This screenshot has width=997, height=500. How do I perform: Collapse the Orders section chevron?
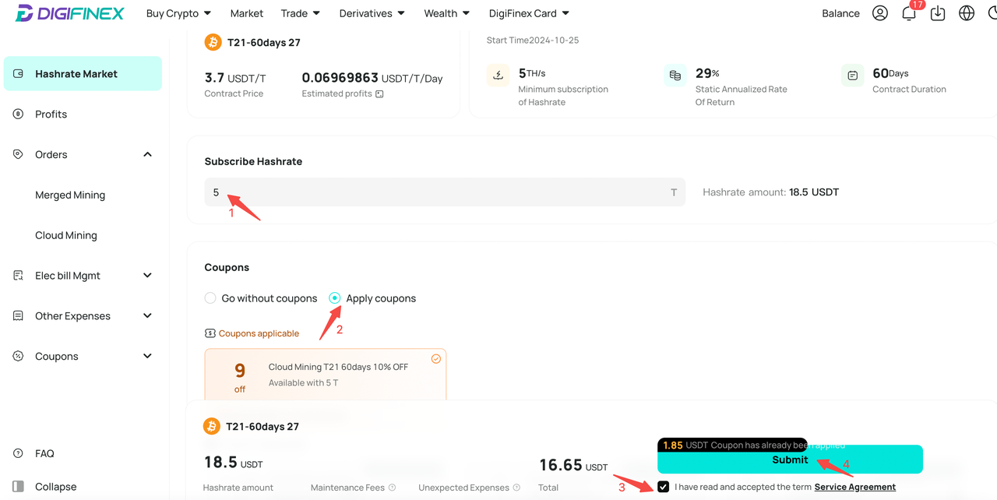[x=147, y=154]
